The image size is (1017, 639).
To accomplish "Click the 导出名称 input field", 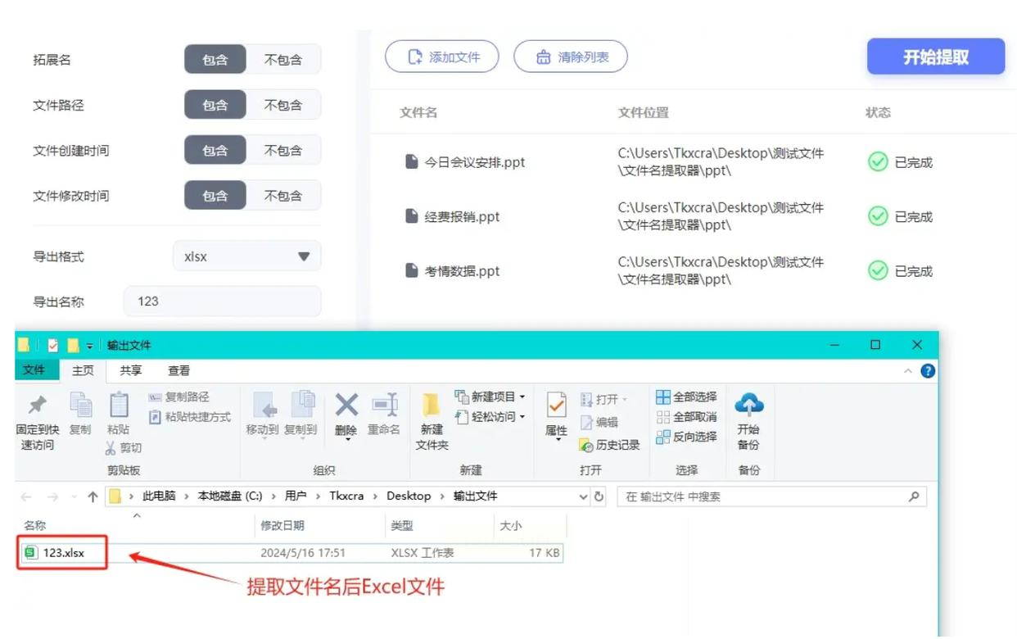I will (222, 301).
